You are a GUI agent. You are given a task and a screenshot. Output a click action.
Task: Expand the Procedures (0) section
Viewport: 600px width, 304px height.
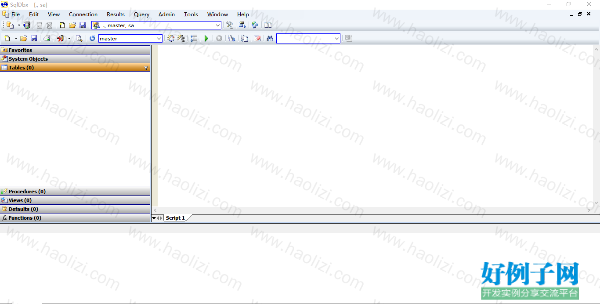point(75,192)
